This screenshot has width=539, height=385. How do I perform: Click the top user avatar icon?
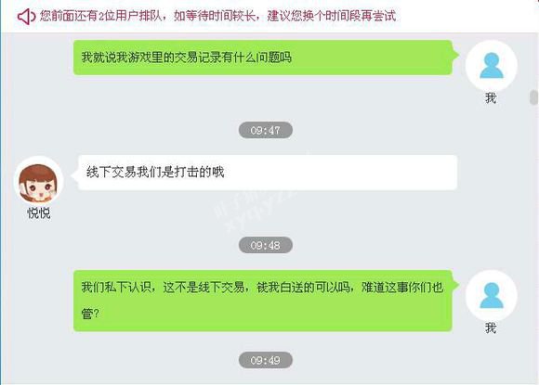click(492, 66)
